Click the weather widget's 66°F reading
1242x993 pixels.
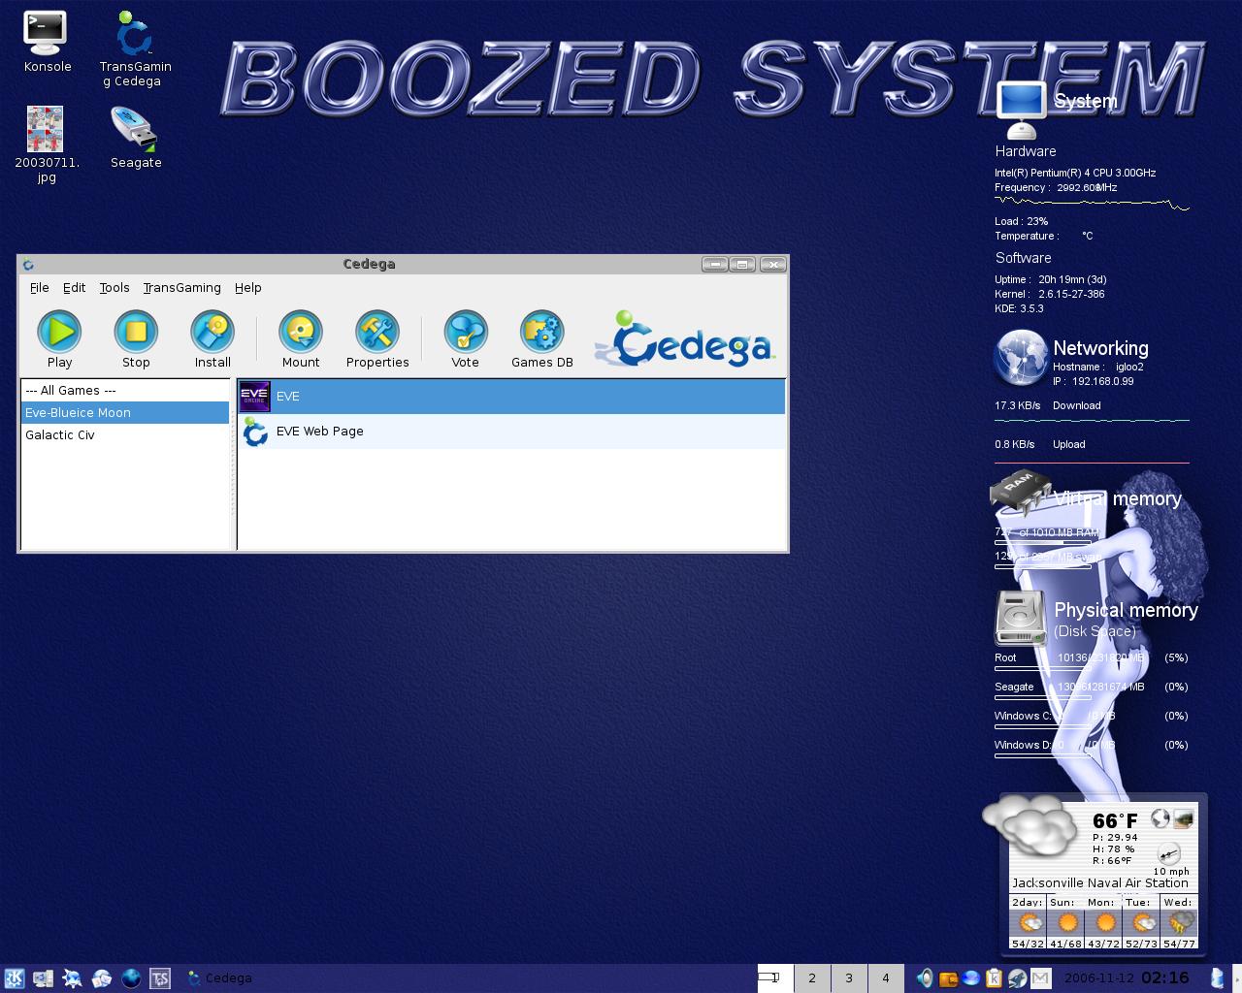point(1115,821)
